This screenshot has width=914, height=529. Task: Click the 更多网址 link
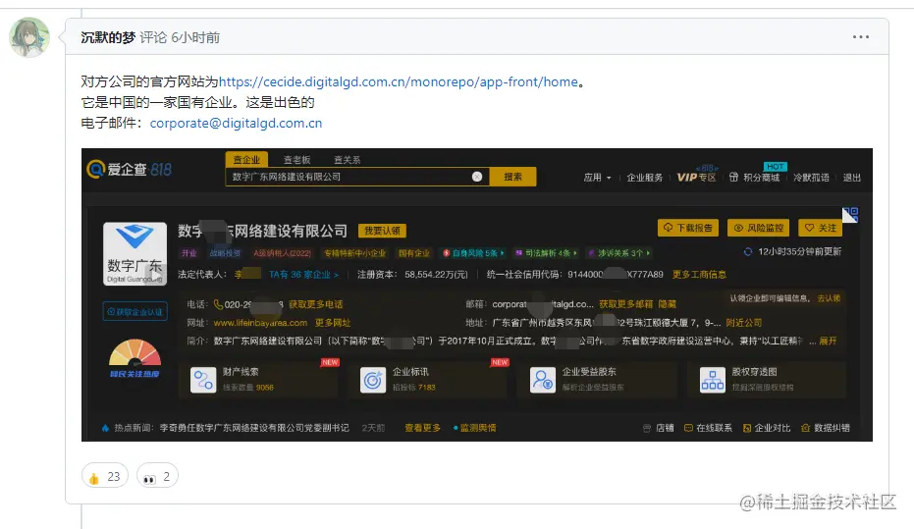coord(332,322)
